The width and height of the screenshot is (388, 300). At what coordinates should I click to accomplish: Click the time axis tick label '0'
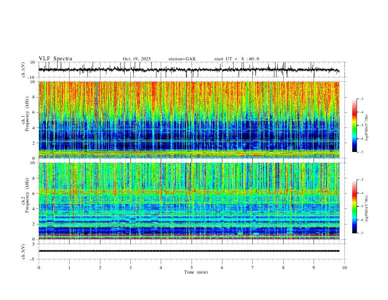pyautogui.click(x=39, y=268)
